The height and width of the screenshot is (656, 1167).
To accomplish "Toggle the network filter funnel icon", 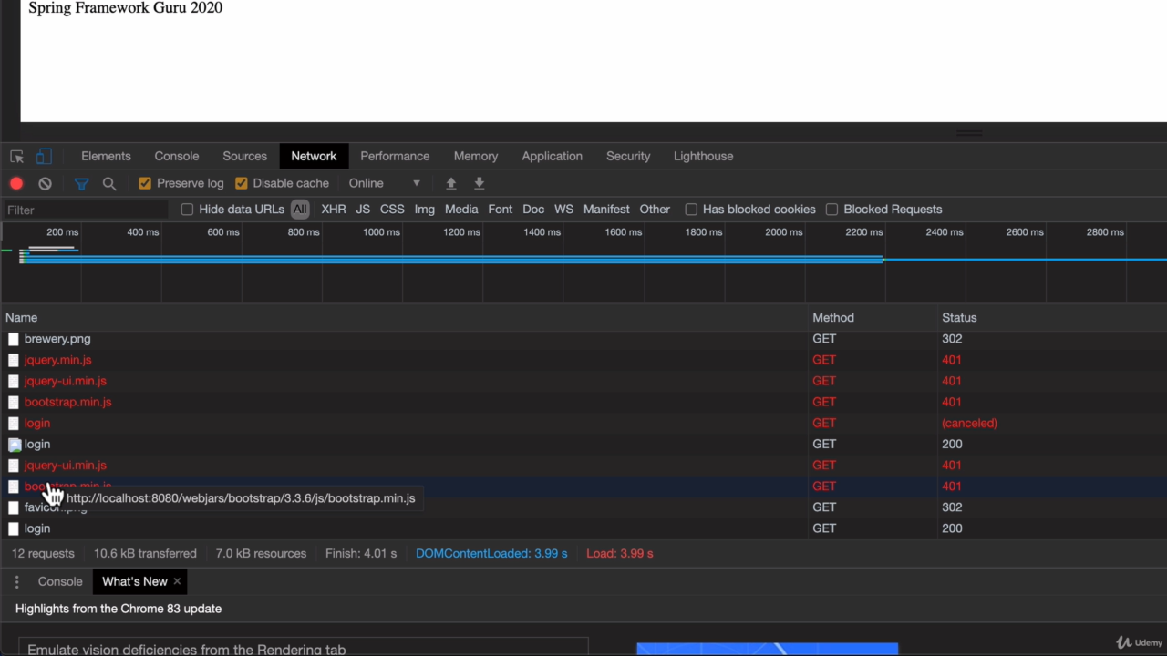I will (x=81, y=183).
